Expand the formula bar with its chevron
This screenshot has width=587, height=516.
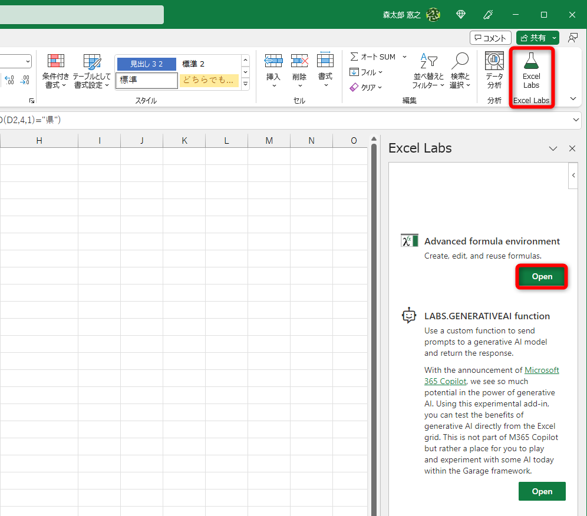pyautogui.click(x=576, y=120)
